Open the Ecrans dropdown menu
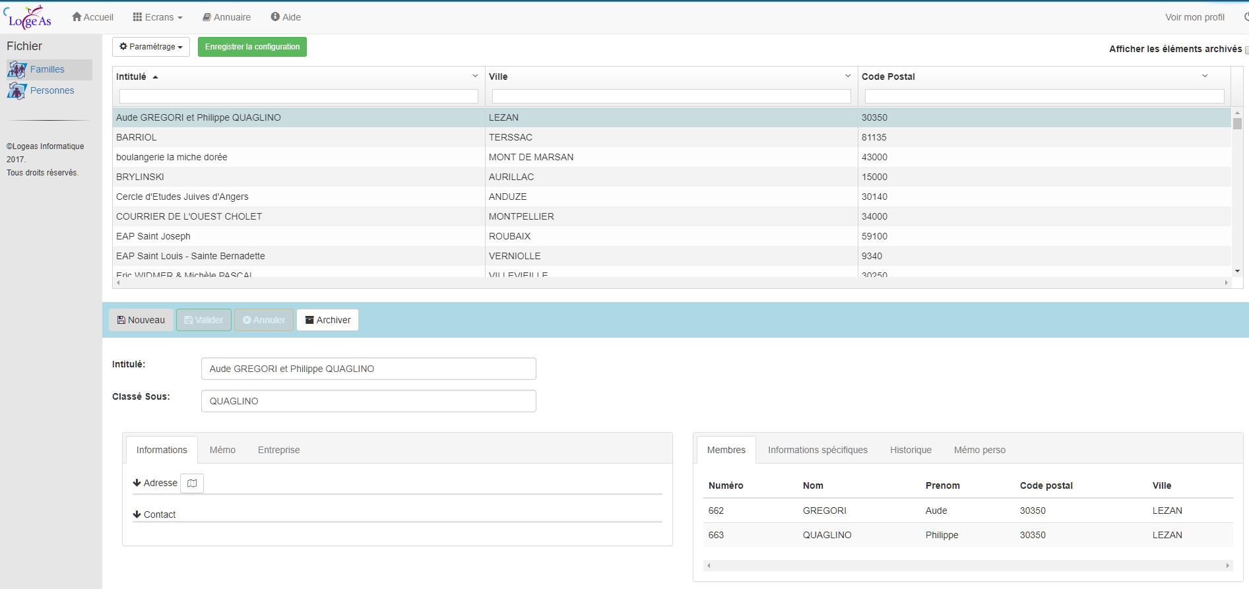This screenshot has width=1249, height=589. tap(158, 17)
